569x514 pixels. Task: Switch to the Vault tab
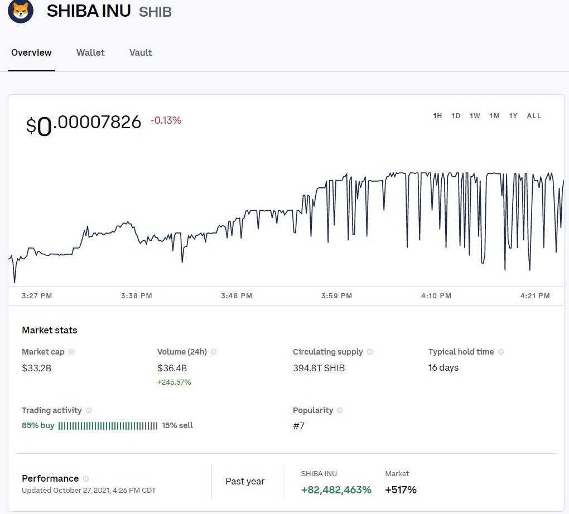point(141,52)
